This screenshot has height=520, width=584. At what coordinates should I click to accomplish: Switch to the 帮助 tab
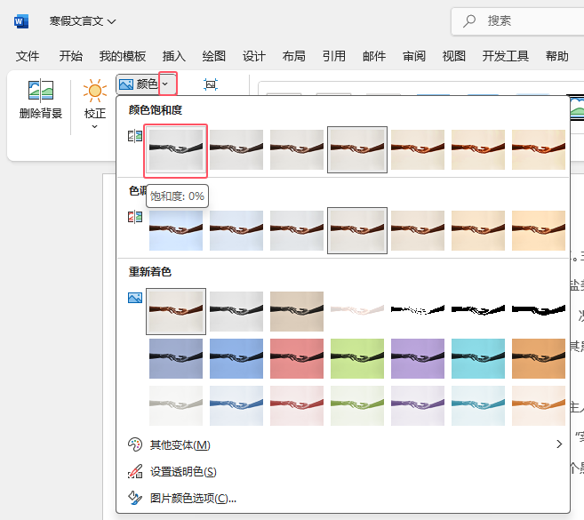click(x=557, y=56)
